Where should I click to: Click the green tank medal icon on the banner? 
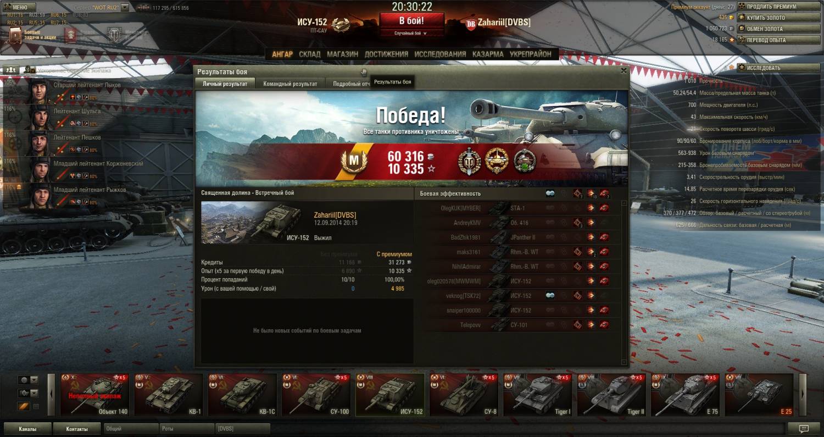point(525,162)
